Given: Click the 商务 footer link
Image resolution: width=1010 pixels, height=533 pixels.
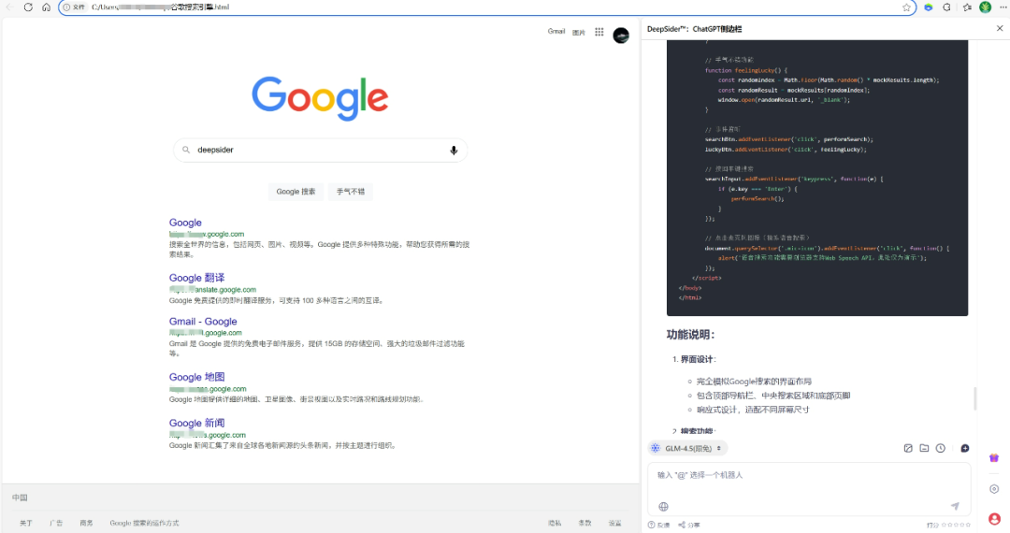Looking at the screenshot, I should 86,524.
